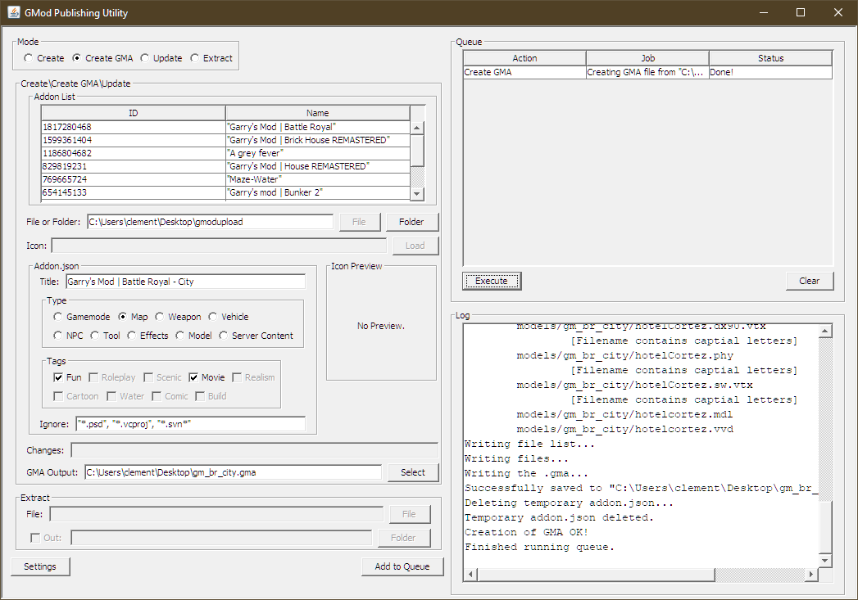The height and width of the screenshot is (600, 858).
Task: Click into the GMA Output path field
Action: 233,472
